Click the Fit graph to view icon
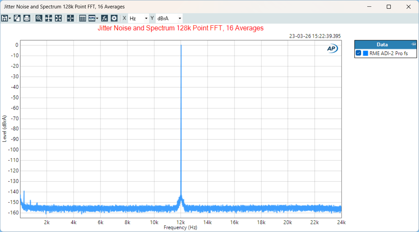This screenshot has height=232, width=419. click(58, 18)
